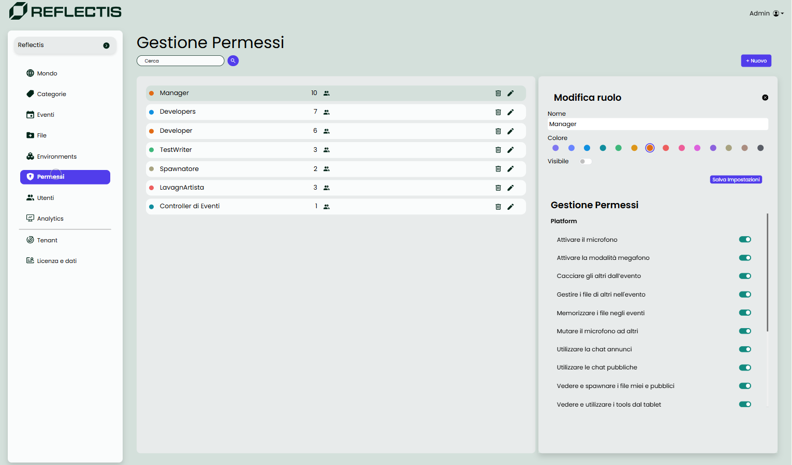Disable the Attivare il microfono permission
Viewport: 792px width, 465px height.
745,239
